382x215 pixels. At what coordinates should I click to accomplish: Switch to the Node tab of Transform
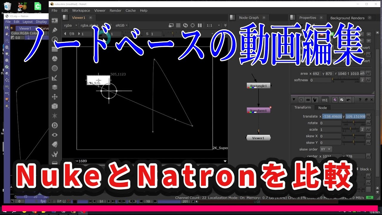pyautogui.click(x=322, y=108)
